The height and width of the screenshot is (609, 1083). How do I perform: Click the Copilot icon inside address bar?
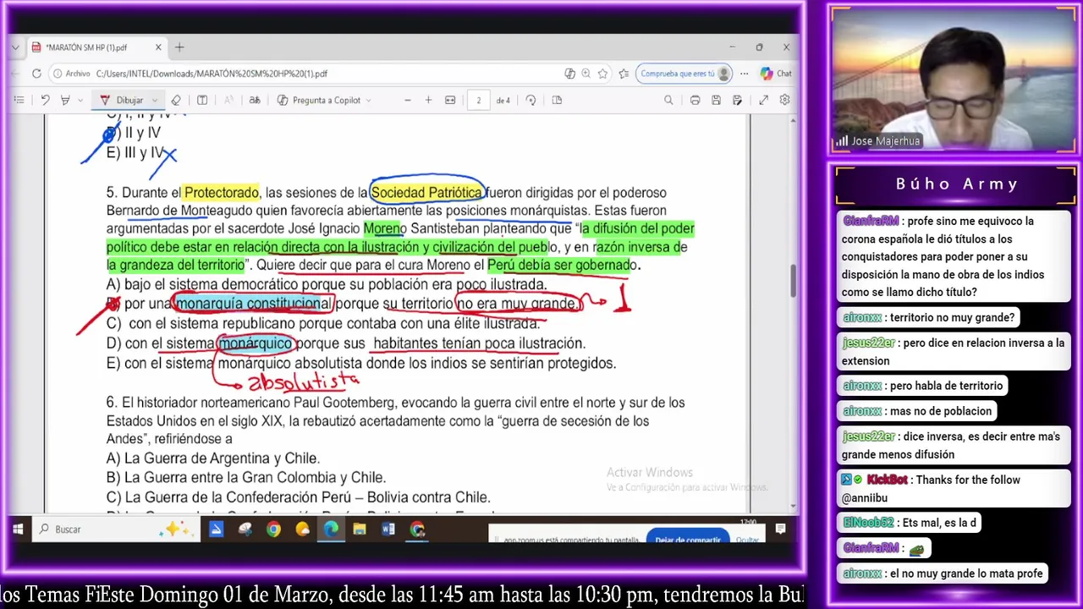570,74
